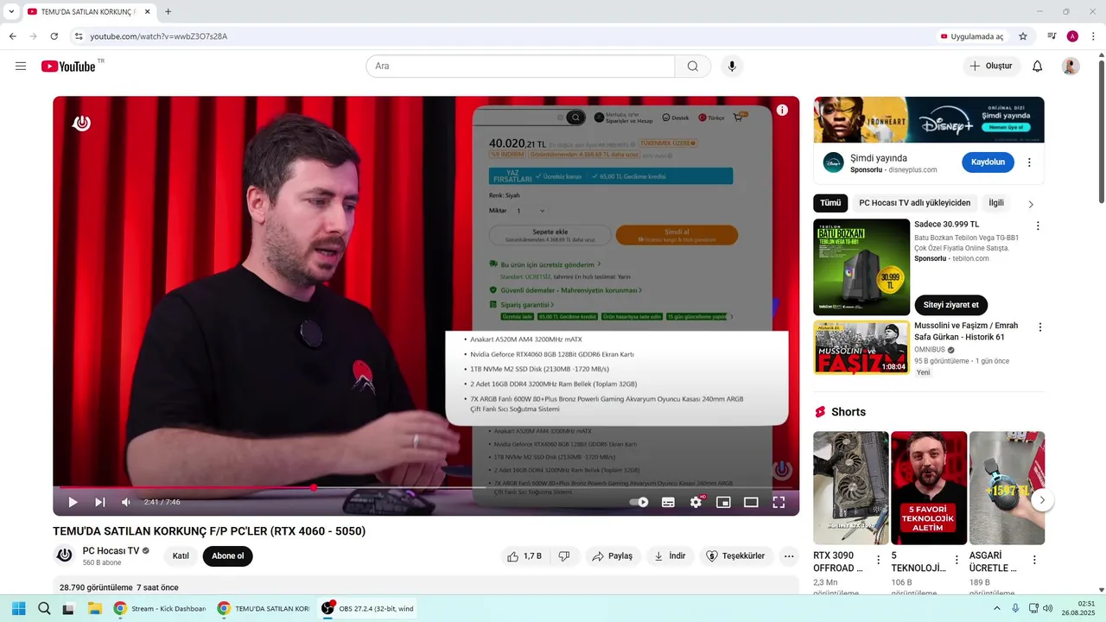Open player settings gear
The height and width of the screenshot is (622, 1106).
696,502
